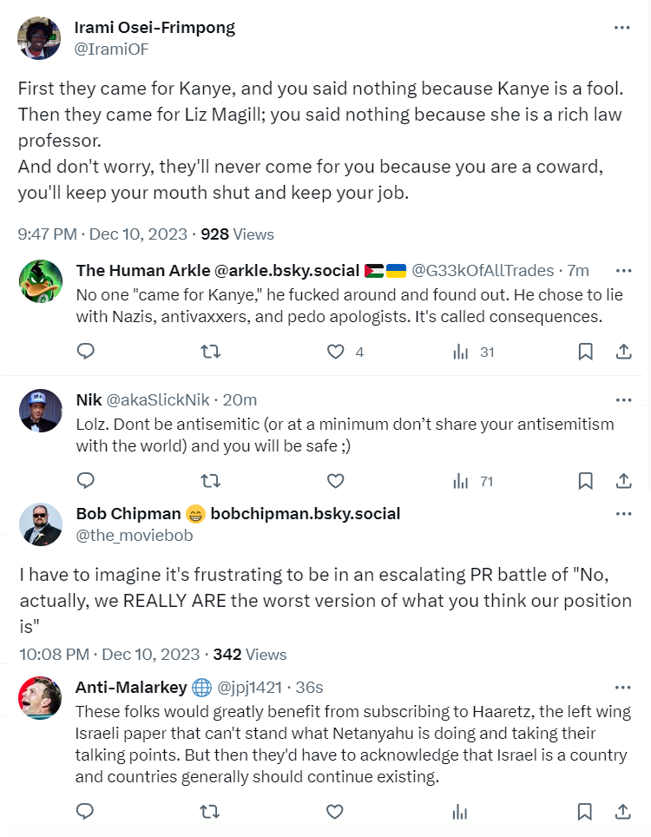The image size is (651, 837).
Task: Like The Human Arkle's reply
Action: tap(335, 352)
